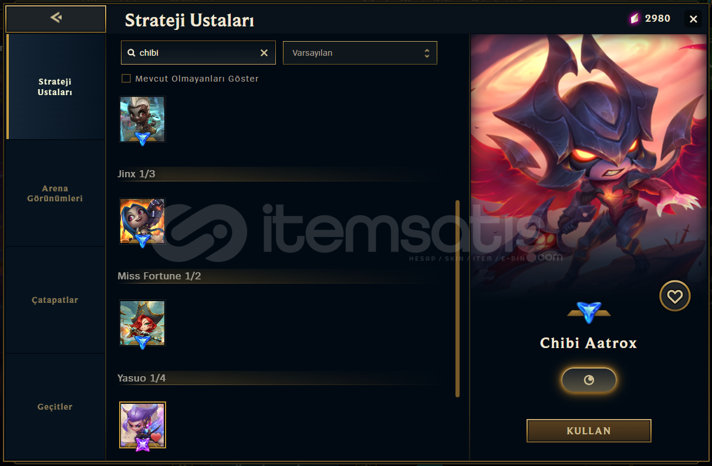The width and height of the screenshot is (712, 466).
Task: Select the Chibi Miss Fortune thumbnail
Action: click(143, 323)
